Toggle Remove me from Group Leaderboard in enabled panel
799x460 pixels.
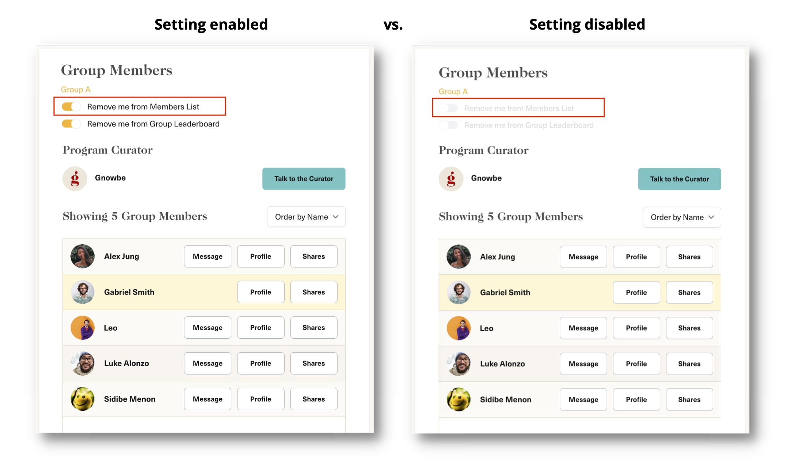coord(71,124)
